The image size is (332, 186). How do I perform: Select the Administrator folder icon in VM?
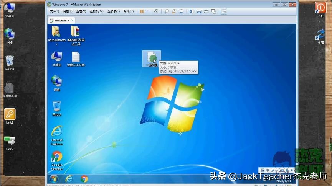56,36
